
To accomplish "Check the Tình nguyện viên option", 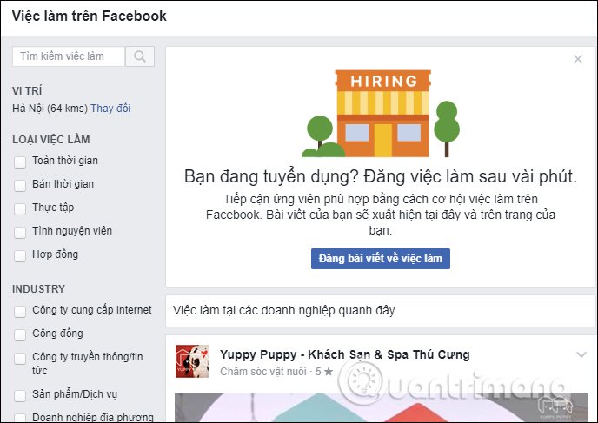I will click(20, 232).
